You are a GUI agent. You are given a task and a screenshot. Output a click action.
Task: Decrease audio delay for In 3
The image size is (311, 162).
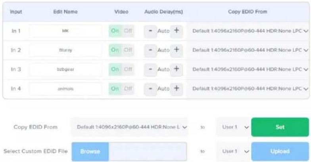point(150,69)
